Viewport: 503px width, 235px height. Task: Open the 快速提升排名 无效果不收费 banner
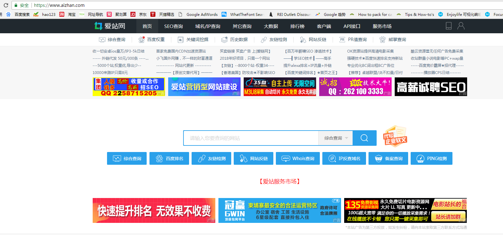[x=154, y=210]
